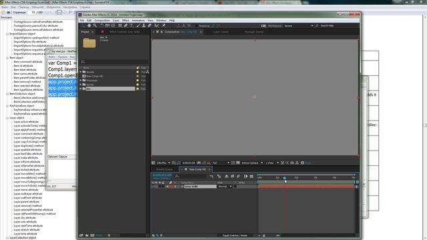The image size is (427, 240).
Task: Open Normal blending mode dropdown for Grey Solid
Action: pos(225,187)
